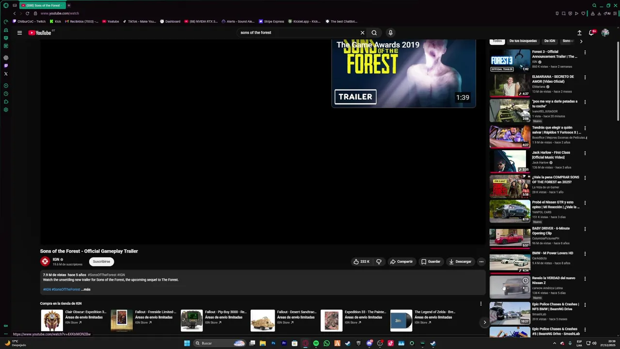Dislike the video
Screen dimensions: 620x349
(379, 261)
